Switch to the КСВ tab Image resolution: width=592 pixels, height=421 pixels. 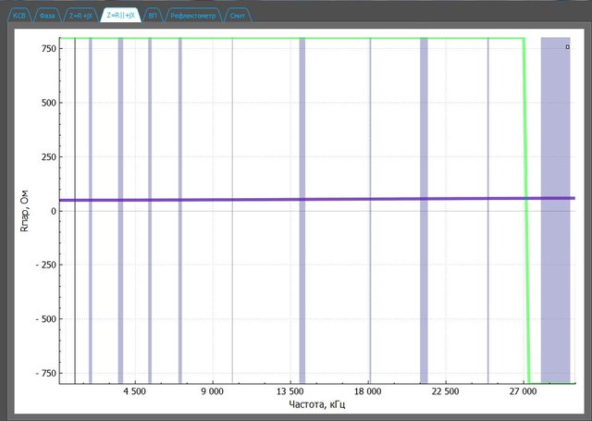pyautogui.click(x=18, y=17)
